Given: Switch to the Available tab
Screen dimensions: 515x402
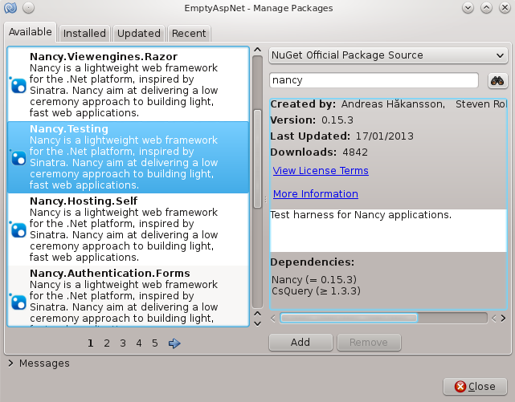Looking at the screenshot, I should pyautogui.click(x=31, y=32).
